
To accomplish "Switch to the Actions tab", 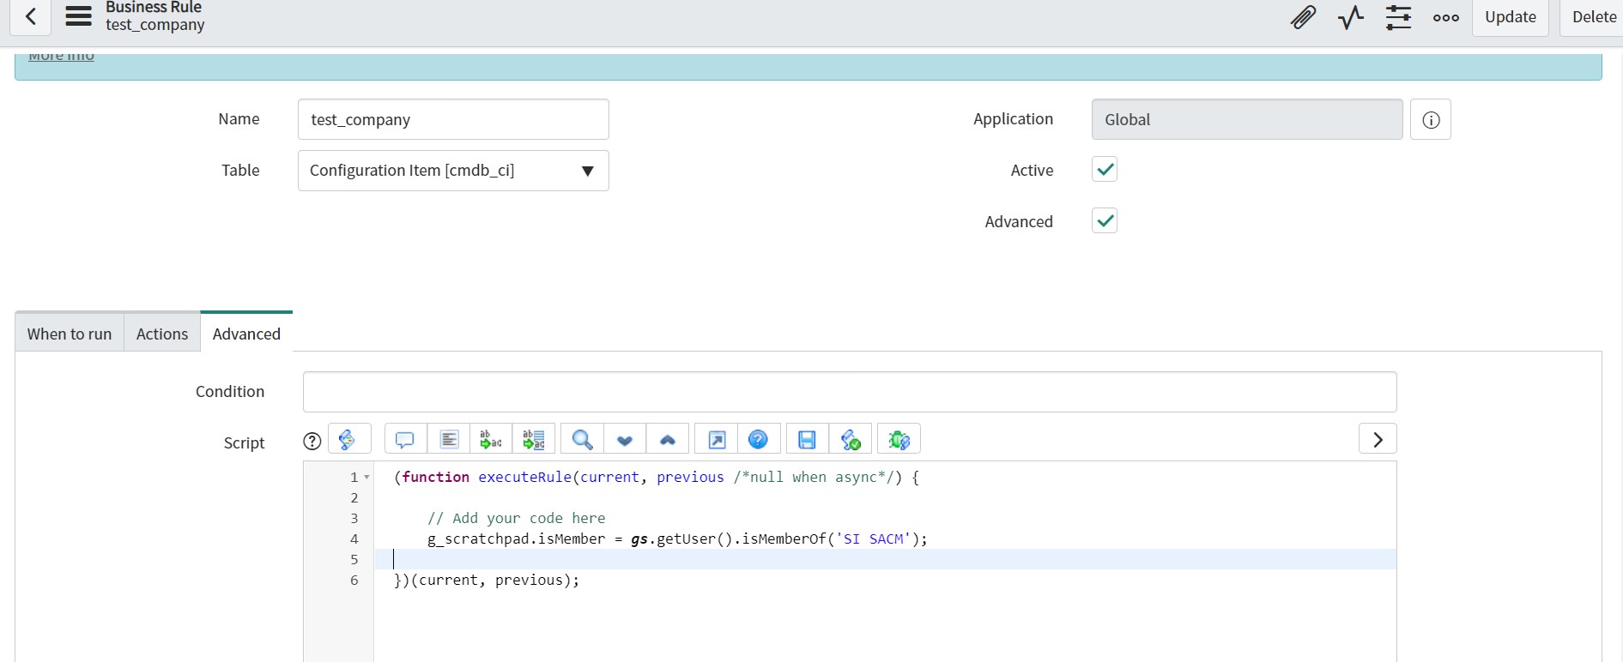I will [x=162, y=334].
